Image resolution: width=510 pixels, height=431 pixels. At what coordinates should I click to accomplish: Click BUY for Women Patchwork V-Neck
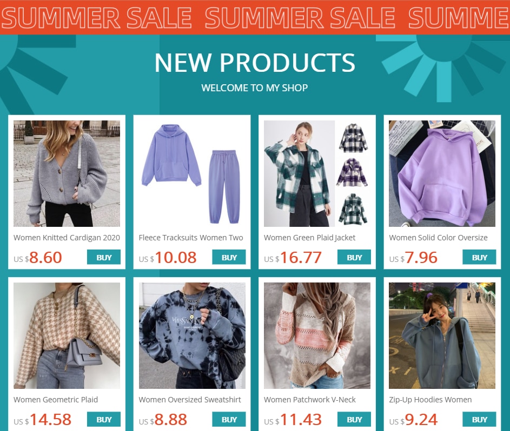tap(354, 419)
